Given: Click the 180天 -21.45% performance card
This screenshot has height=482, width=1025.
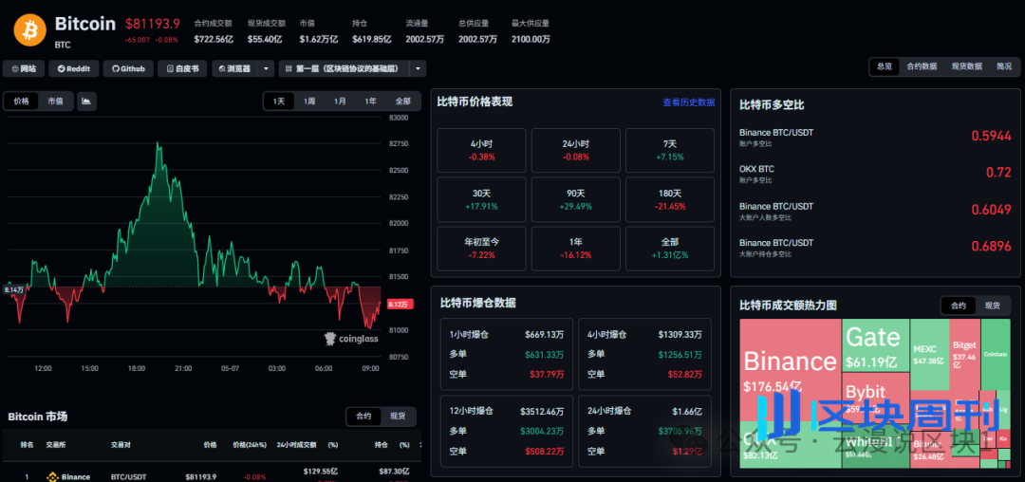Looking at the screenshot, I should [670, 199].
